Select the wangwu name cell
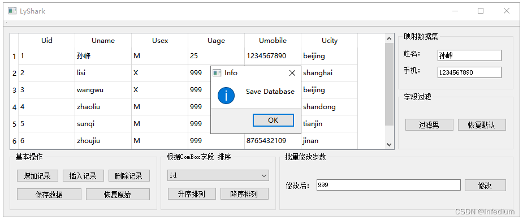This screenshot has height=220, width=523. coord(103,90)
